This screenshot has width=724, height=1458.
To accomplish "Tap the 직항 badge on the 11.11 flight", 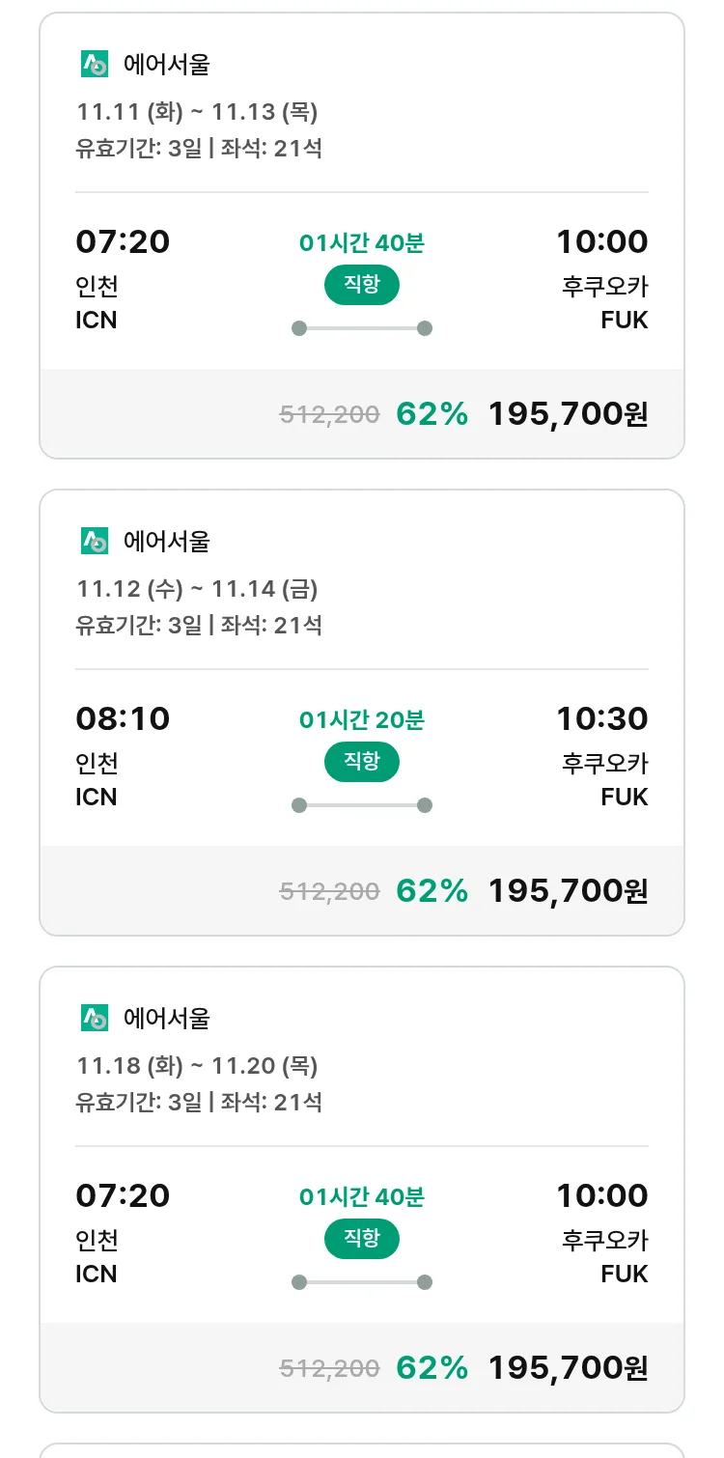I will point(362,286).
